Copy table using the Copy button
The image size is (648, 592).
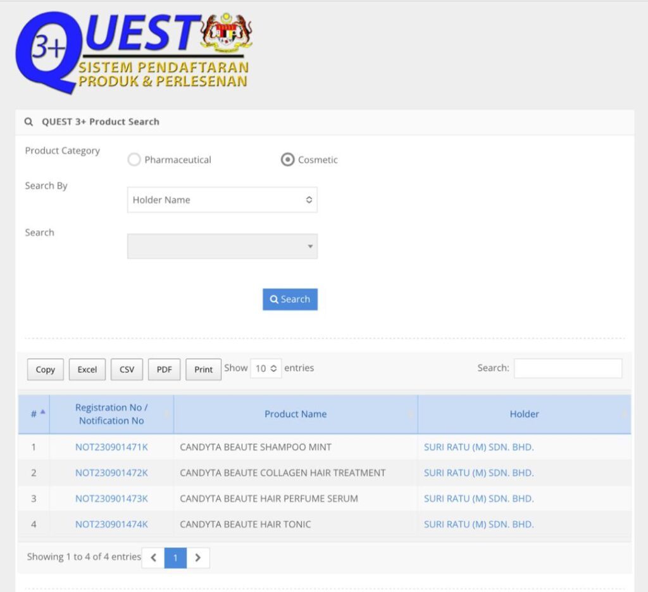(46, 369)
